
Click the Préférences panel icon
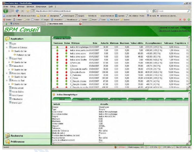click(x=7, y=142)
